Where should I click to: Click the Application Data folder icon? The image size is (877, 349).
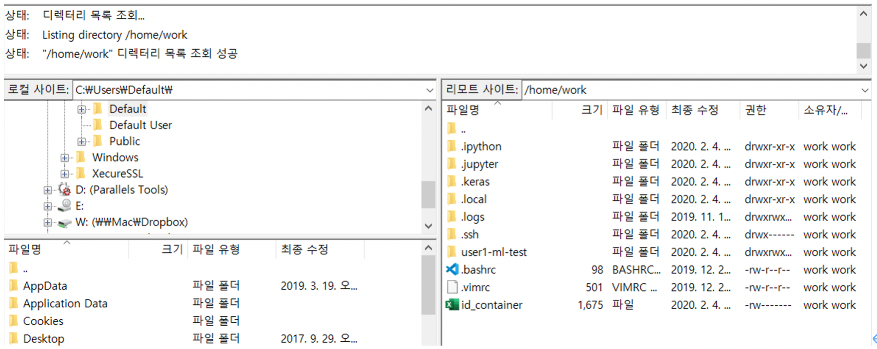pyautogui.click(x=14, y=303)
